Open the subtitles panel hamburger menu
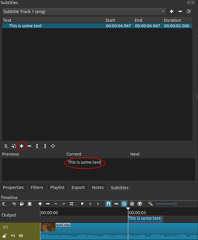198x240 pixels. pyautogui.click(x=6, y=146)
